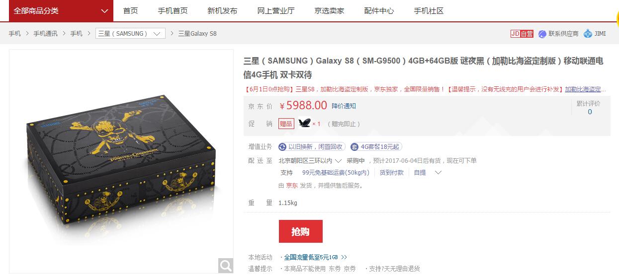The image size is (619, 278).
Task: Click the contact supplier chat icon
Action: [x=542, y=34]
